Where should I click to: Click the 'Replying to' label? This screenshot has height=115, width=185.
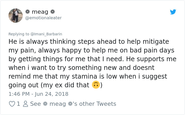19,34
